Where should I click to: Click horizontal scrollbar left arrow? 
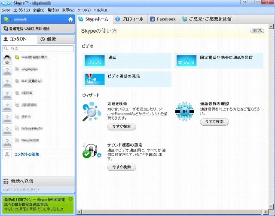79,212
